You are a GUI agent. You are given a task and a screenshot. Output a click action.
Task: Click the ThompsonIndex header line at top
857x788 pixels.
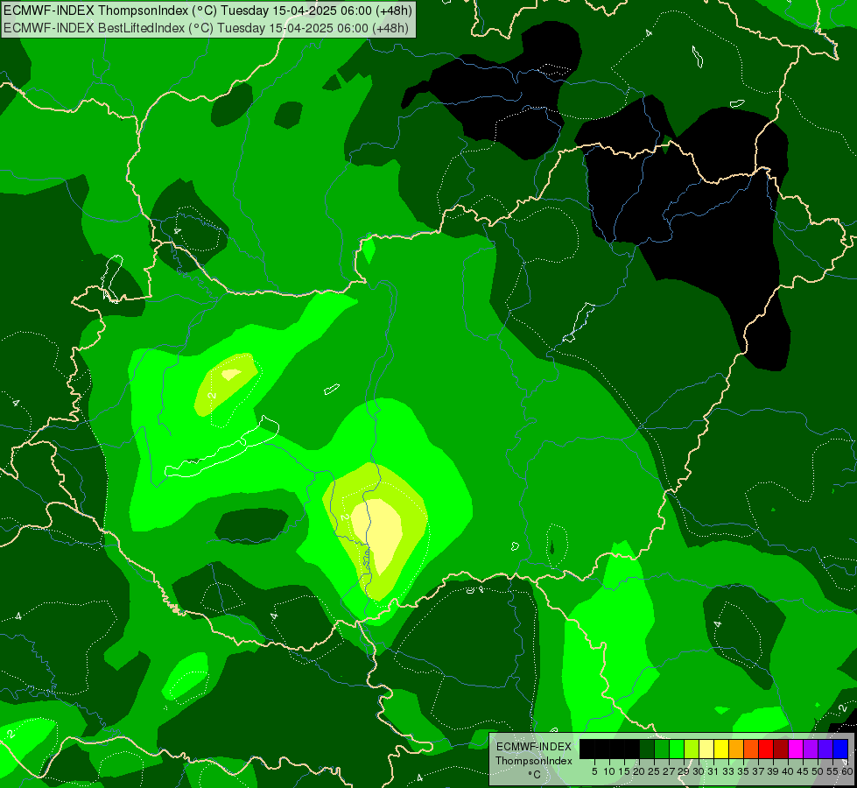click(207, 11)
